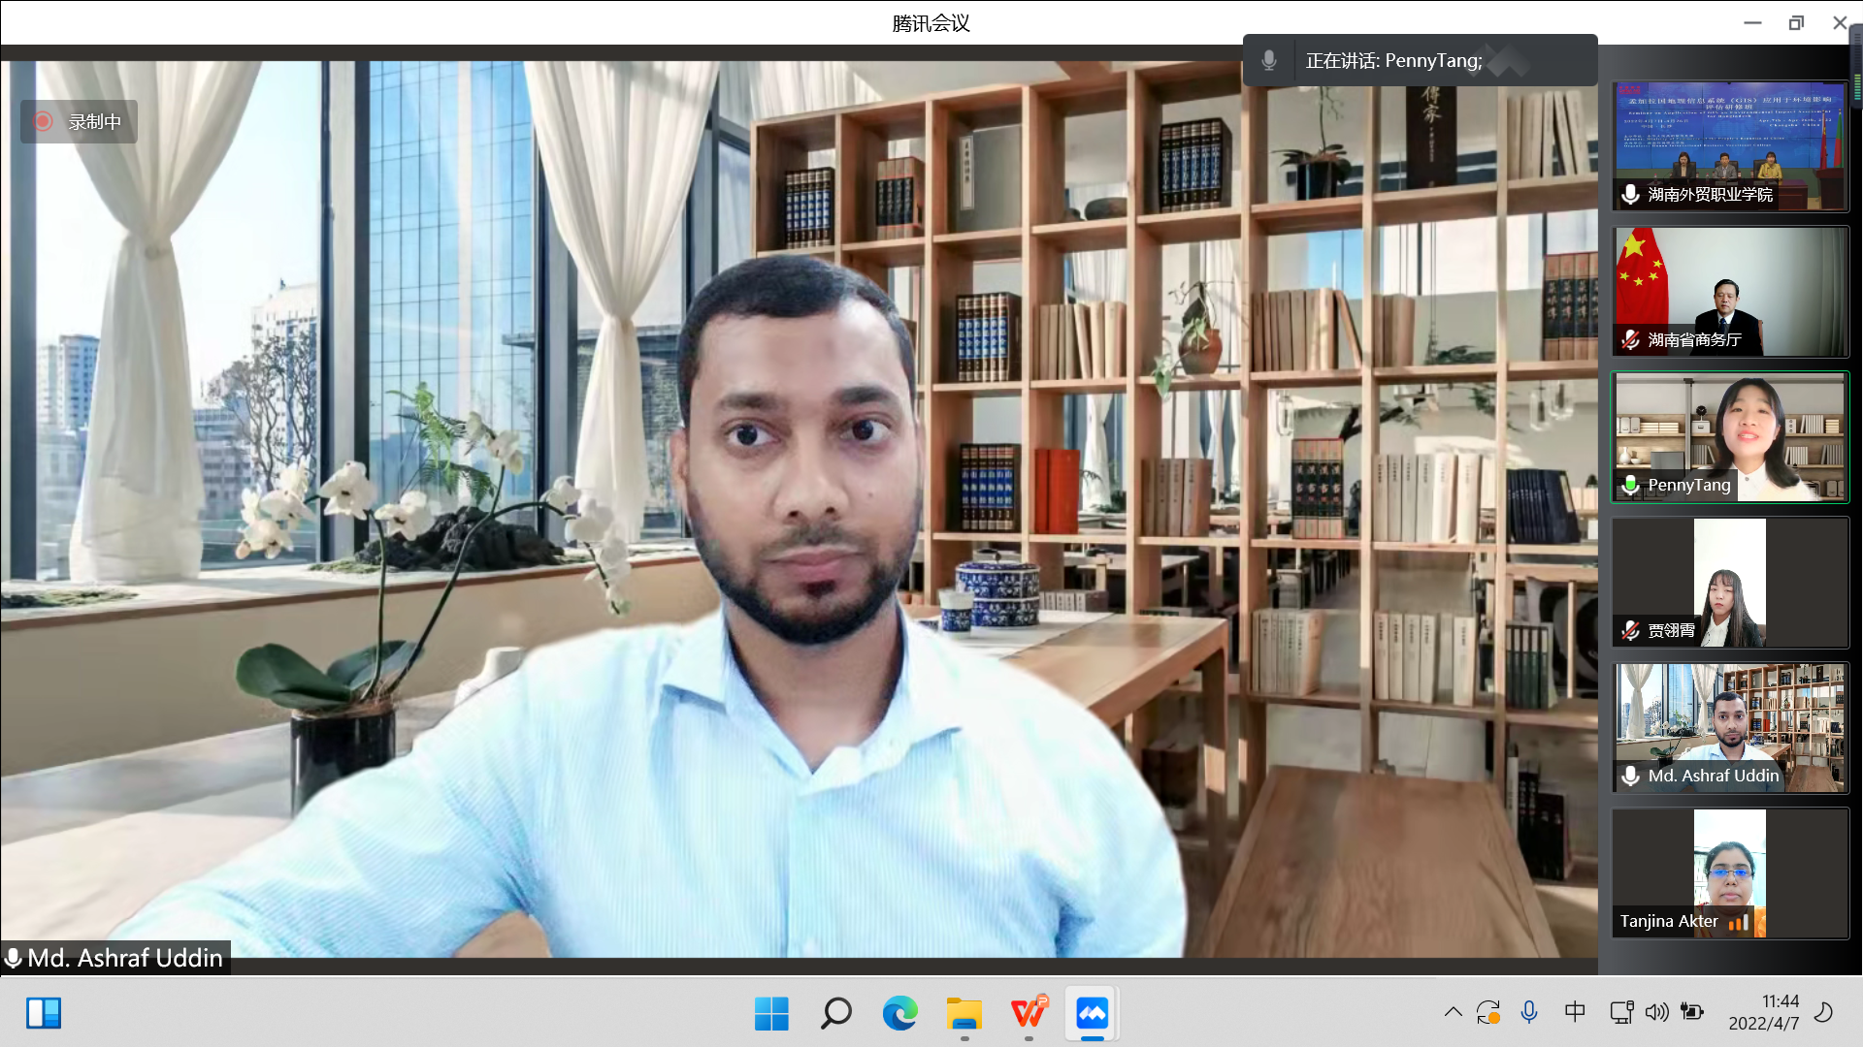Click Tencent Meeting taskbar icon
The width and height of the screenshot is (1863, 1047).
1093,1014
